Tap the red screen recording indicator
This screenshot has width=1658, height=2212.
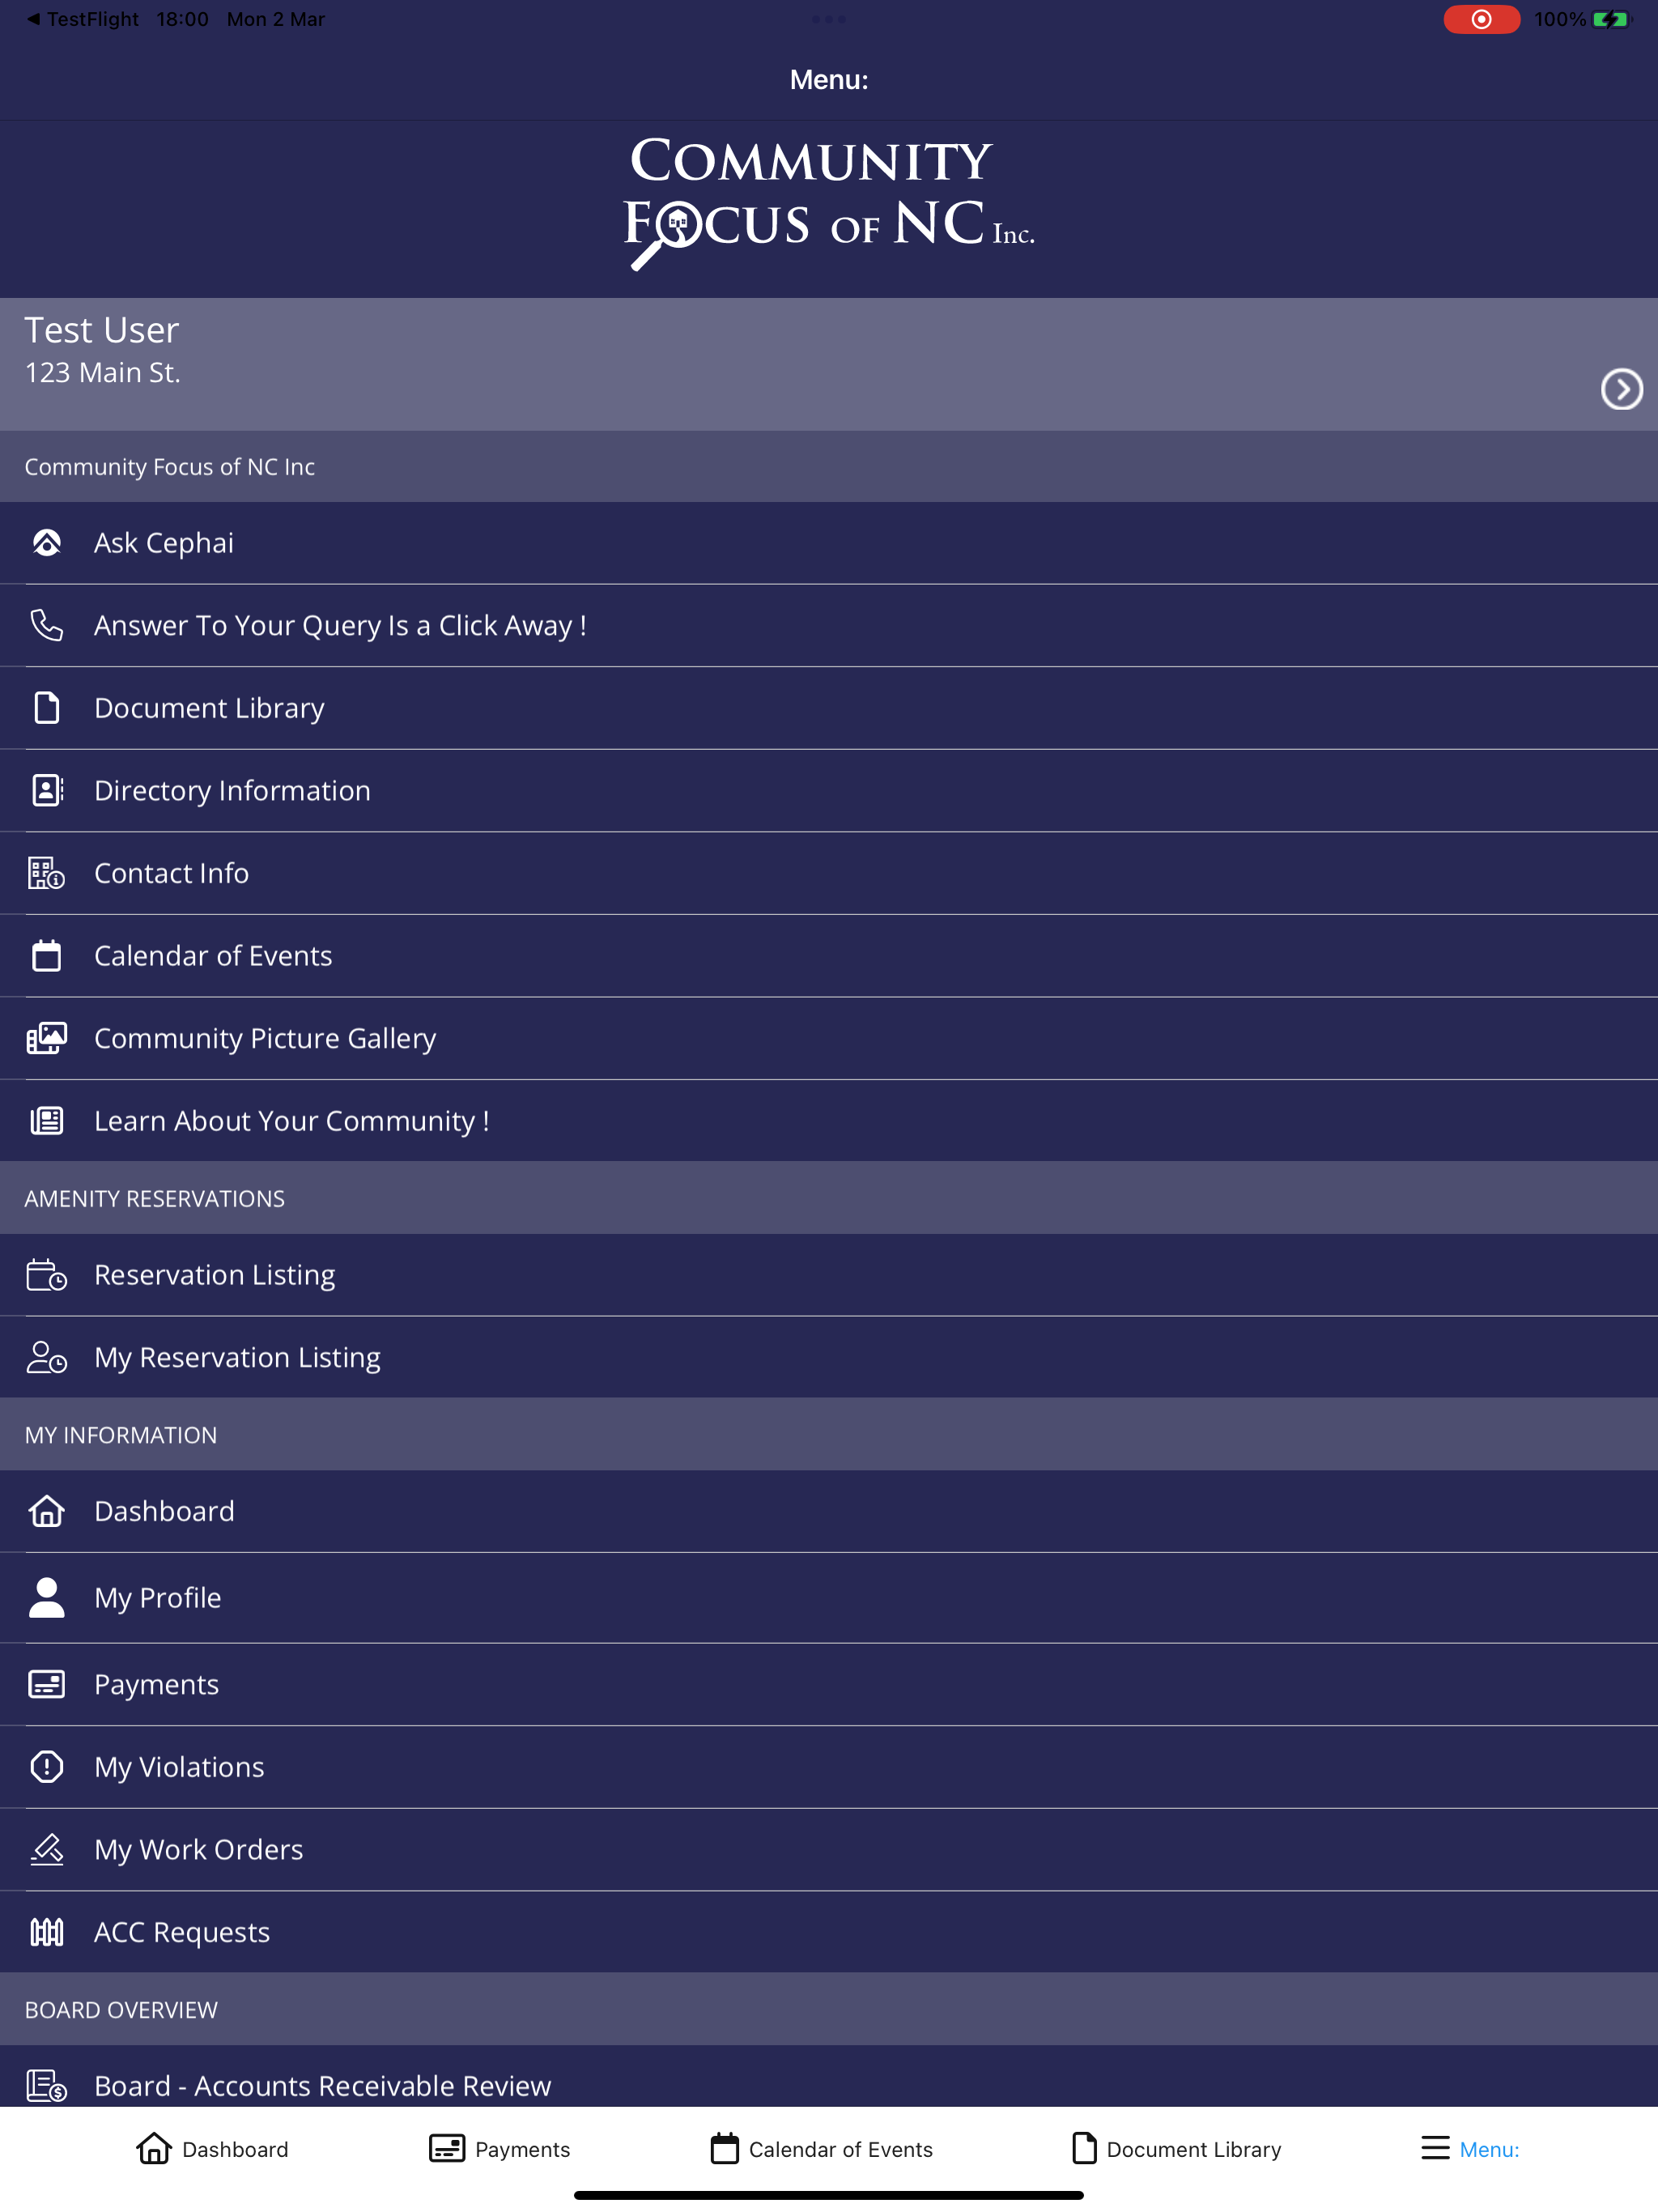[1481, 19]
